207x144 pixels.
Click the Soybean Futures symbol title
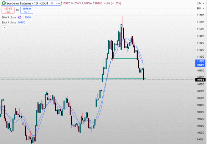click(x=20, y=3)
